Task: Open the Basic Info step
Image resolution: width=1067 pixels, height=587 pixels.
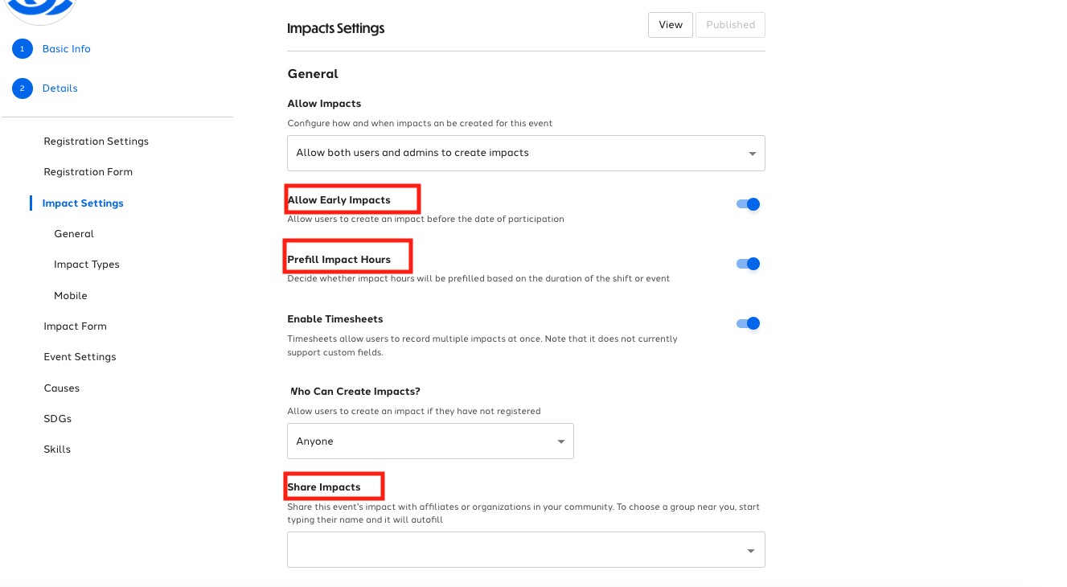Action: tap(67, 49)
